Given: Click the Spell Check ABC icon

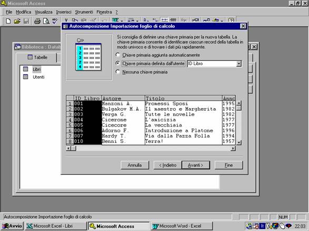Looking at the screenshot, I should pos(55,21).
